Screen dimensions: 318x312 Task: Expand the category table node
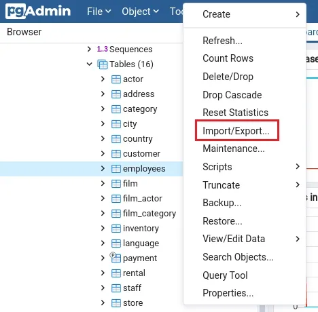tap(103, 109)
